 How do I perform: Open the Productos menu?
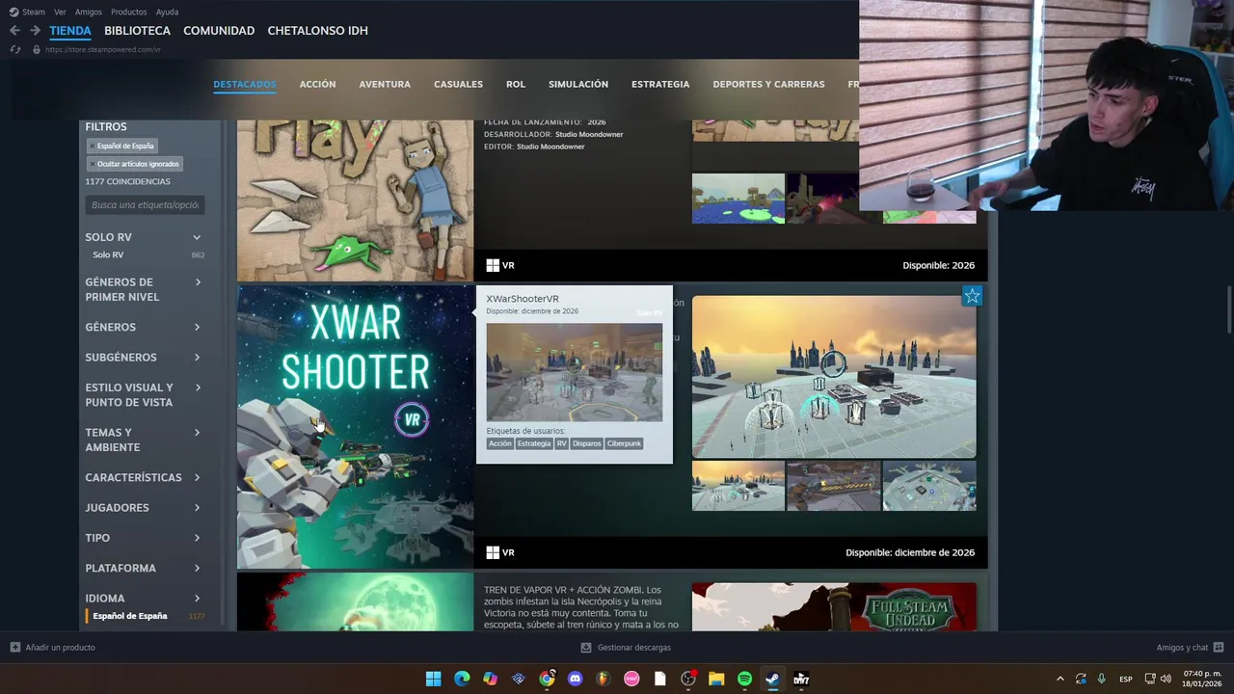pyautogui.click(x=129, y=12)
